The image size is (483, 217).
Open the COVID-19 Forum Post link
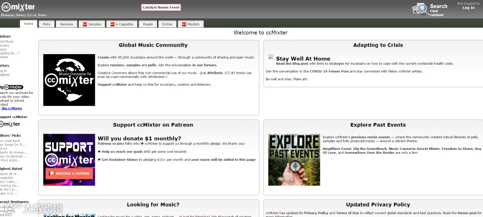coord(329,71)
